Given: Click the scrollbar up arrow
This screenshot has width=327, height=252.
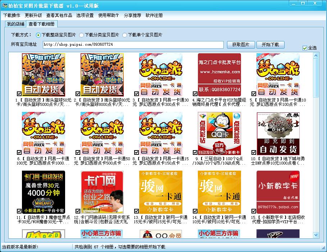Looking at the screenshot, I should point(316,55).
